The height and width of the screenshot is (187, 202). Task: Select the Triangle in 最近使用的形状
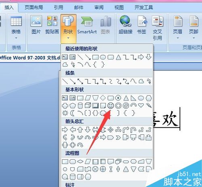pos(118,57)
